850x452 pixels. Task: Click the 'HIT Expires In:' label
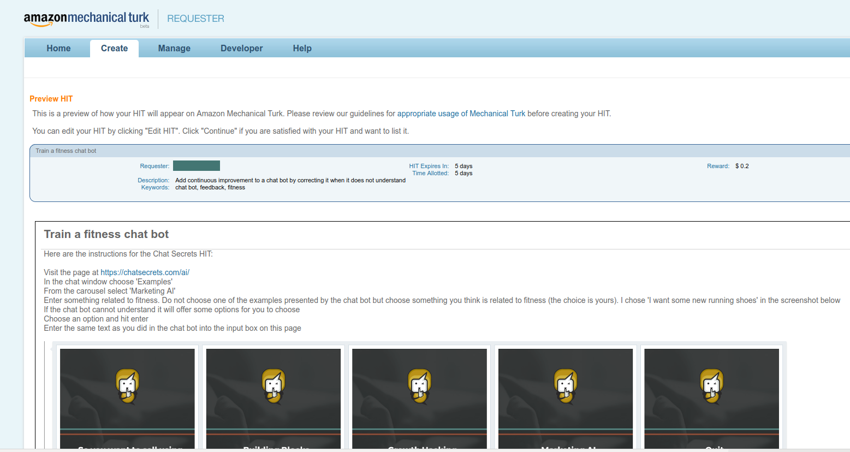429,166
